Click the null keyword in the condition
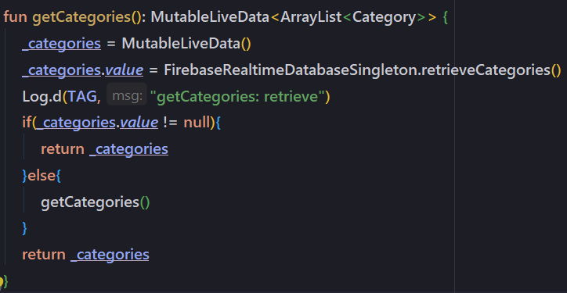This screenshot has height=293, width=567. (197, 123)
